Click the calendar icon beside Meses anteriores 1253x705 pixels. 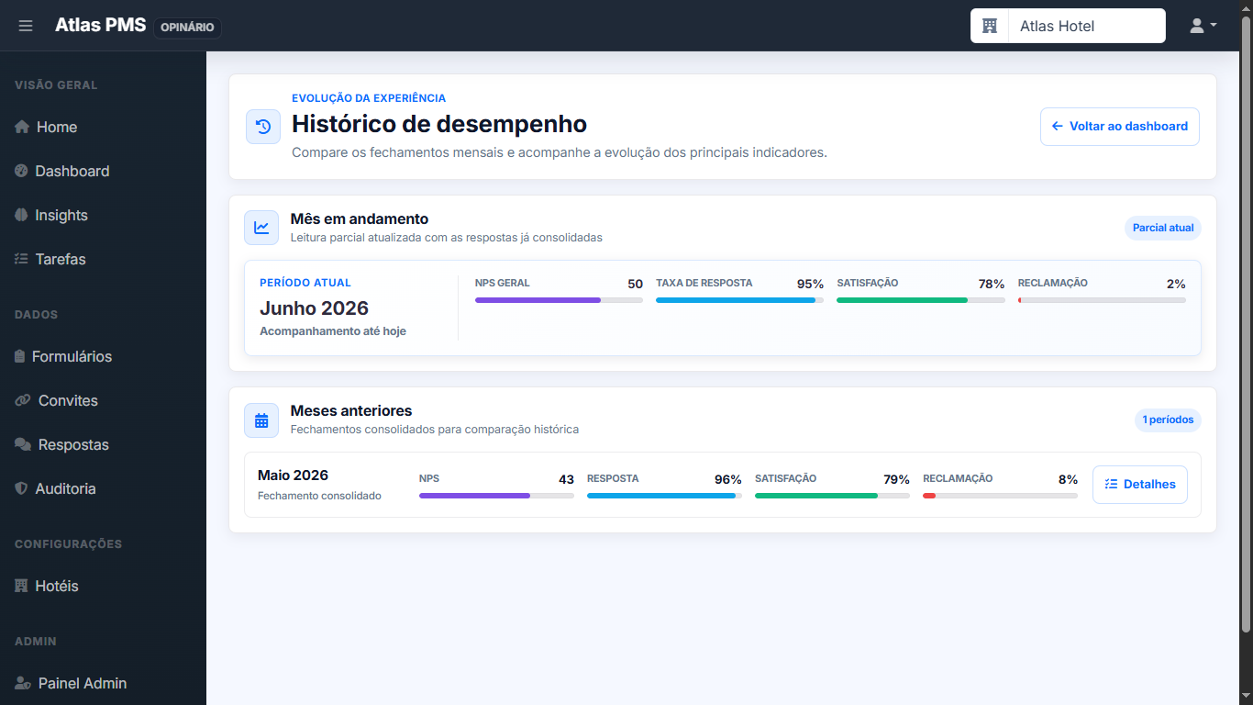point(261,420)
